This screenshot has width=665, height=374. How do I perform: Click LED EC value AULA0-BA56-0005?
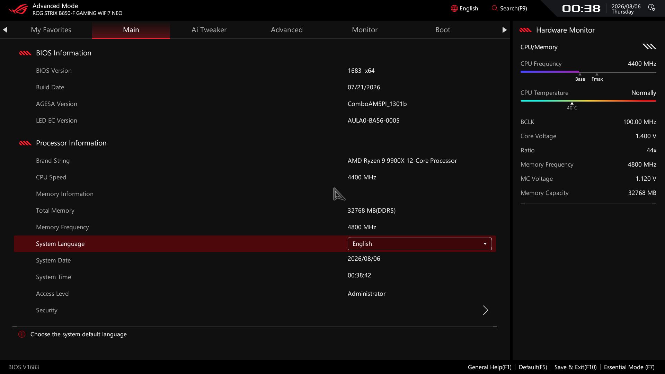tap(373, 121)
